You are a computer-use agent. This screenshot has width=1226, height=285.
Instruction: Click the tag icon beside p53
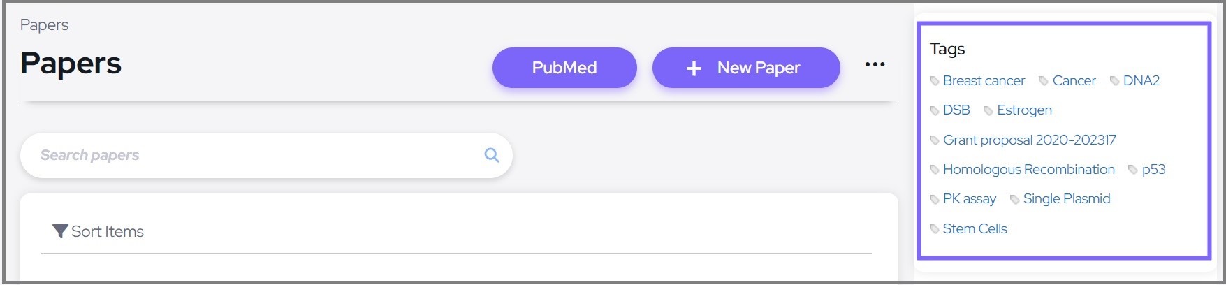click(x=1133, y=170)
